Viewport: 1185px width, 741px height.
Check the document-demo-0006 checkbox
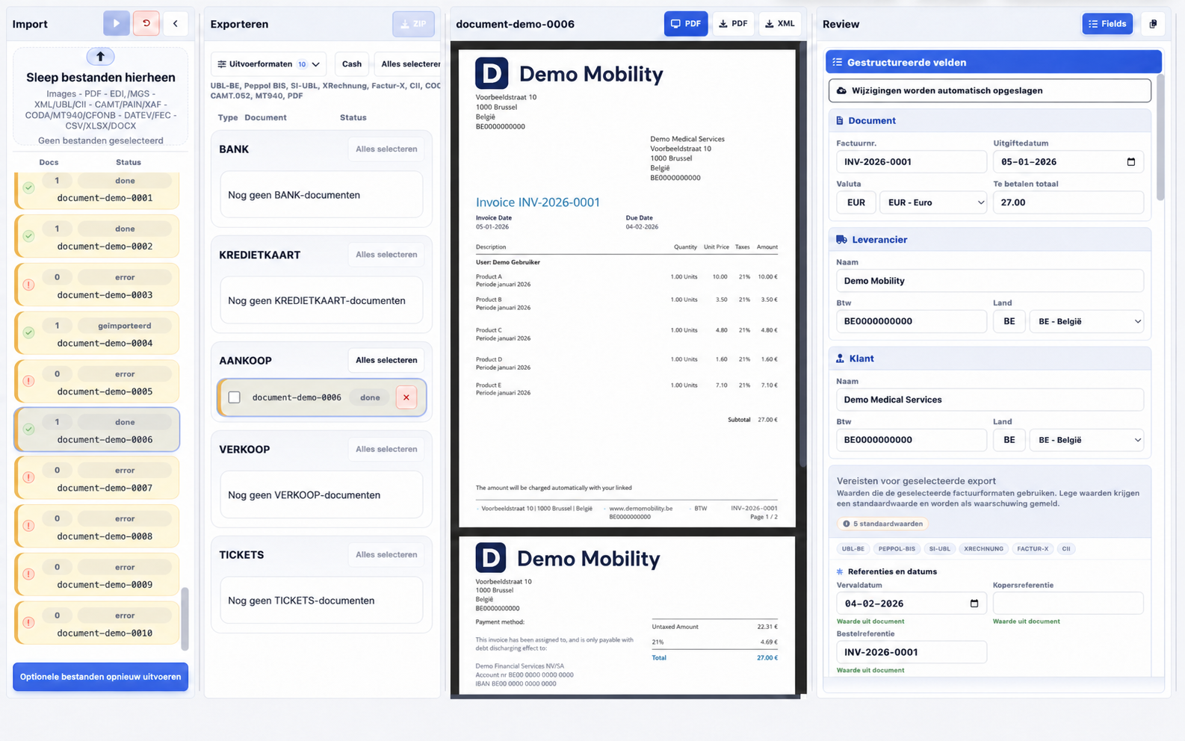(235, 397)
